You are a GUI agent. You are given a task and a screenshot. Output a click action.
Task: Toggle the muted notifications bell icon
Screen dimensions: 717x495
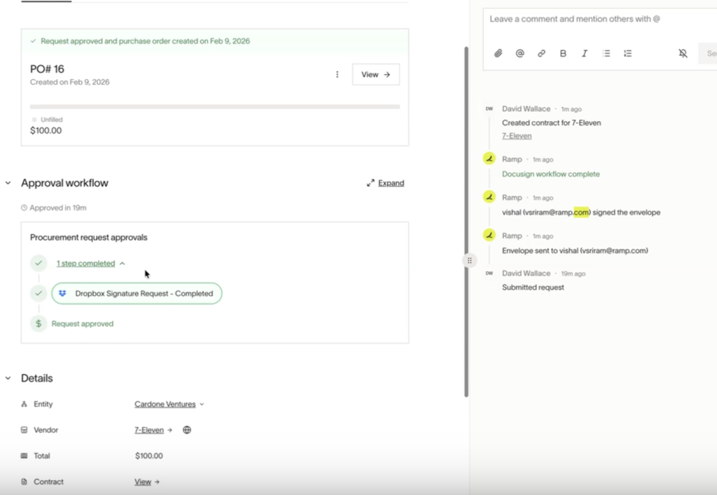pos(683,53)
